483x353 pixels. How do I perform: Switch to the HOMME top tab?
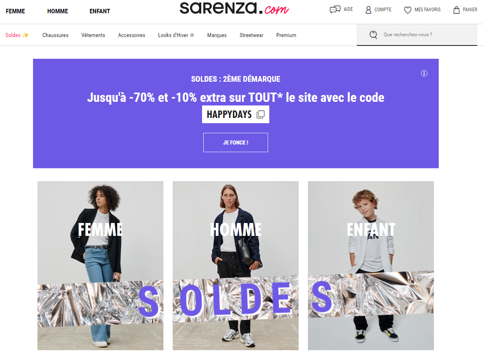click(58, 11)
